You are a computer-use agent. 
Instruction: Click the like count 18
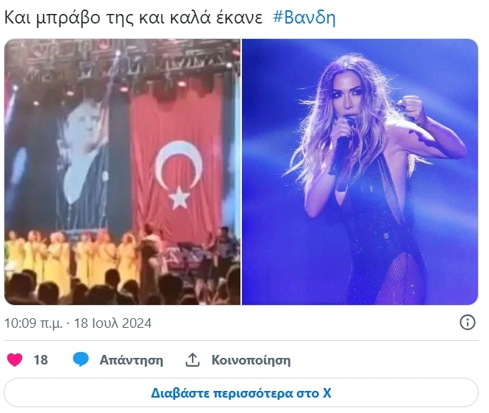[x=41, y=360]
